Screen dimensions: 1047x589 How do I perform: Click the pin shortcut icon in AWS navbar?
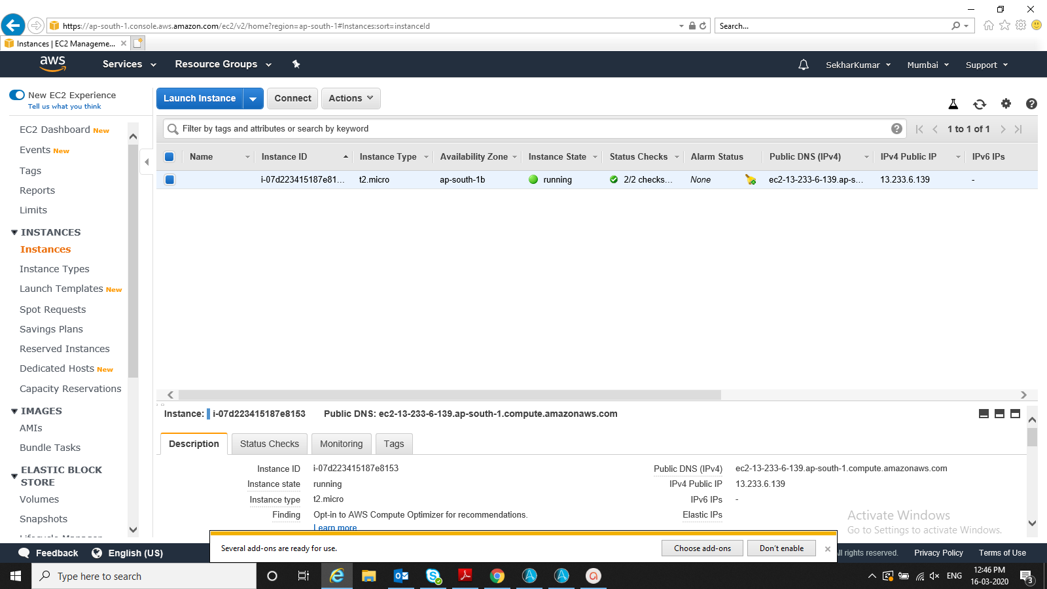tap(296, 64)
